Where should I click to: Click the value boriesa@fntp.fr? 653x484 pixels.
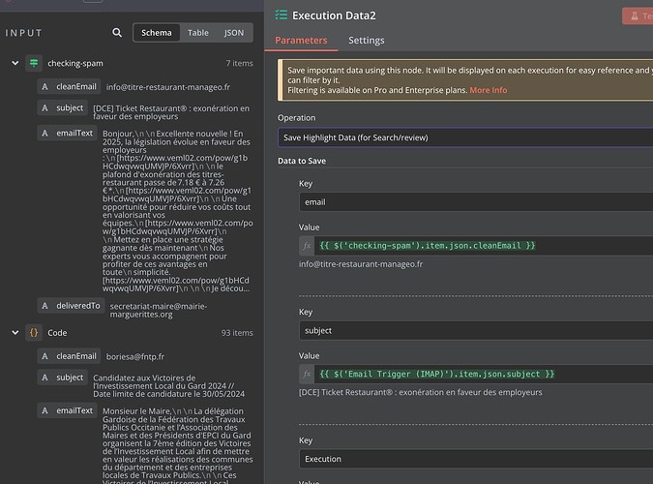(135, 356)
